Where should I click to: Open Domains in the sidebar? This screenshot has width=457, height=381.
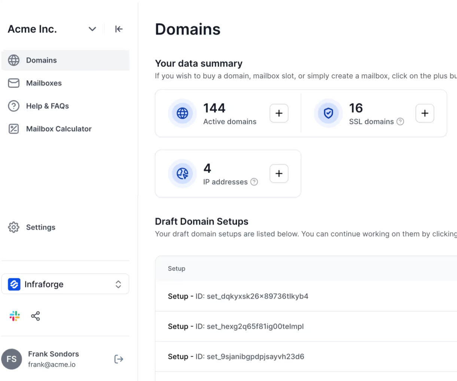coord(65,60)
